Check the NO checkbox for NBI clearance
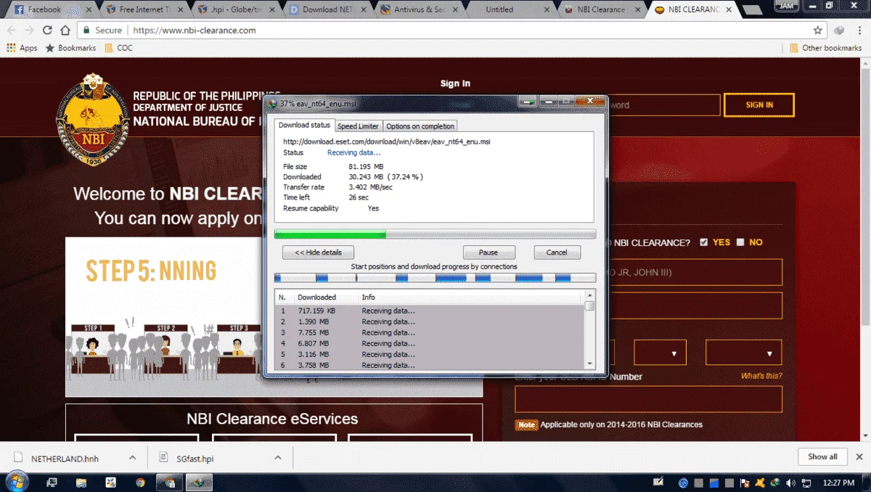The width and height of the screenshot is (871, 492). point(740,242)
